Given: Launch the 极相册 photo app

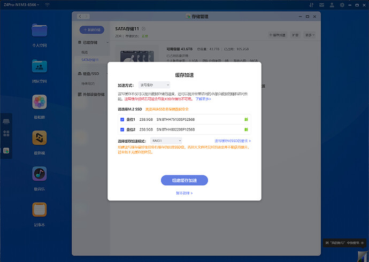Looking at the screenshot, I should coord(40,102).
